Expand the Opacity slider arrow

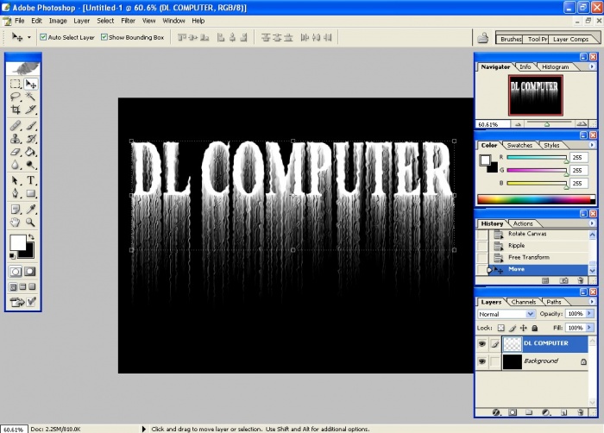tap(590, 314)
